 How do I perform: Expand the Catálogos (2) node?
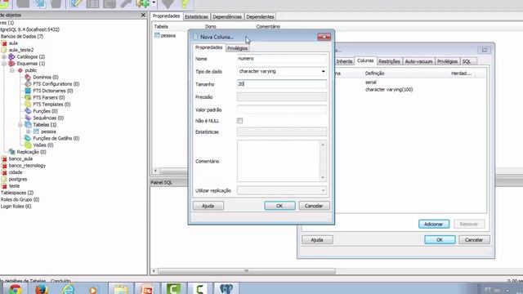pyautogui.click(x=4, y=56)
